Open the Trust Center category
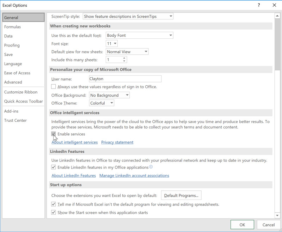282x232 pixels. [23, 120]
